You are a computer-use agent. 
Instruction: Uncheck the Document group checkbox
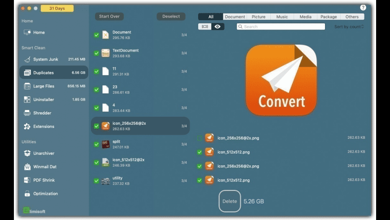96,35
